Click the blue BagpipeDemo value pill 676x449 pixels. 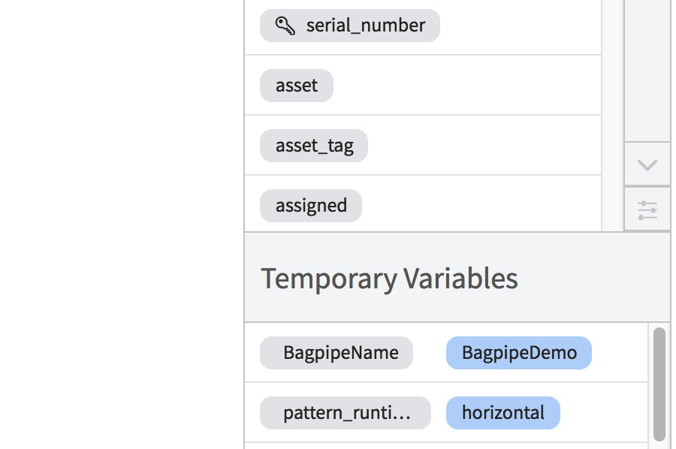pyautogui.click(x=518, y=353)
